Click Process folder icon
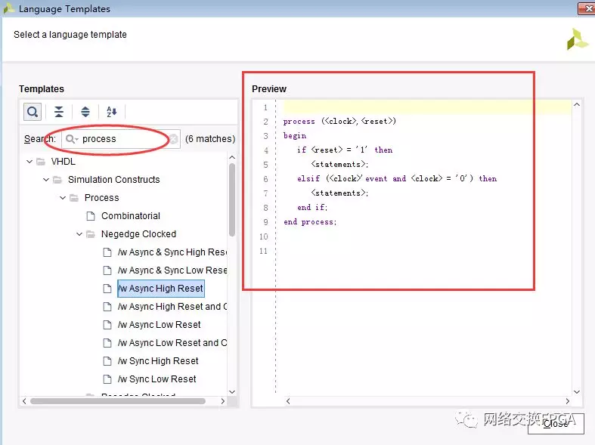This screenshot has height=445, width=595. pyautogui.click(x=74, y=198)
